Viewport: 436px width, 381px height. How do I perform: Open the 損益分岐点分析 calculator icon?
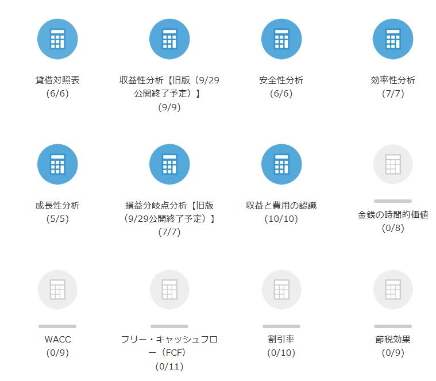(169, 164)
